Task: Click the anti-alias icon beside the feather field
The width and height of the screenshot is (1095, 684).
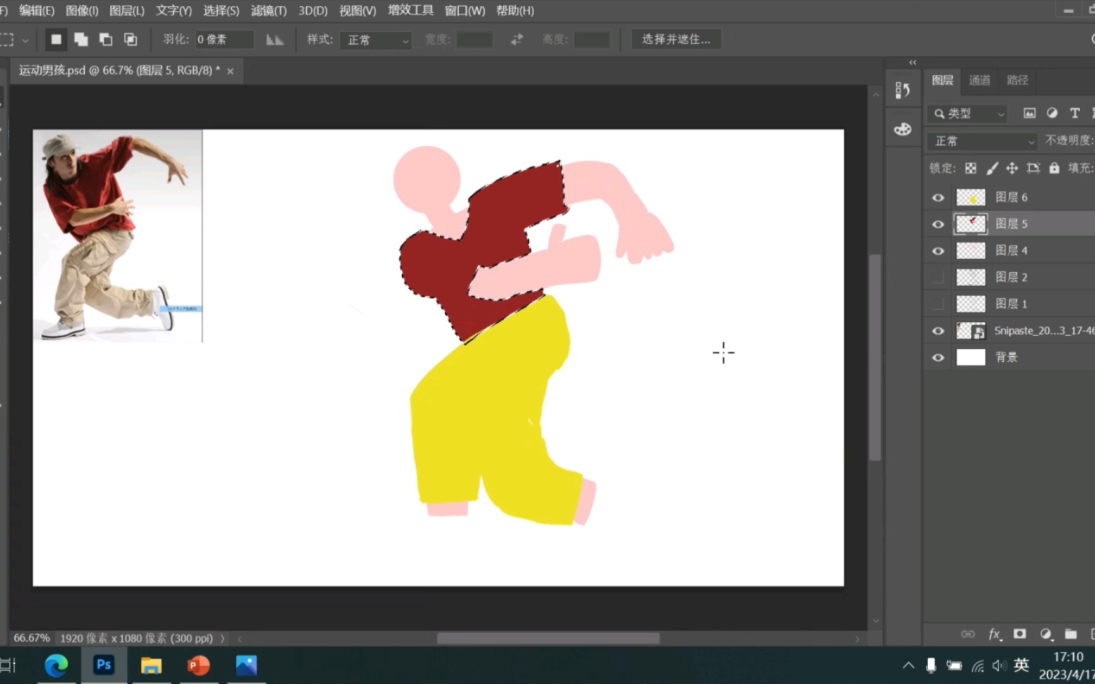Action: pos(274,40)
